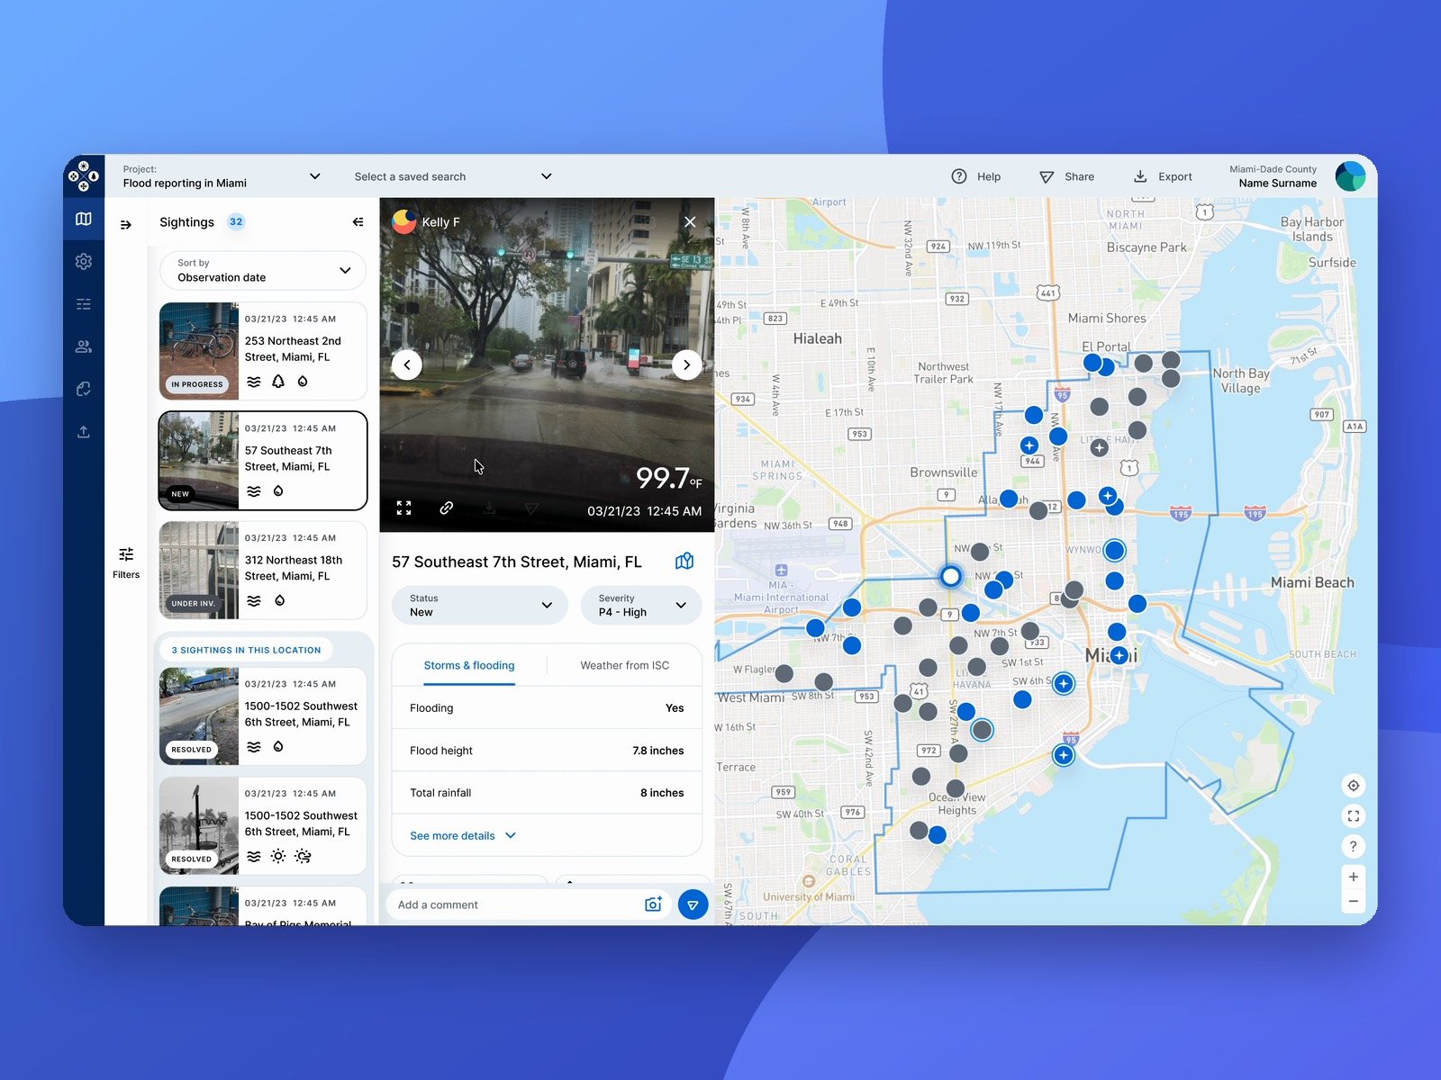Click the Export button

(1163, 176)
